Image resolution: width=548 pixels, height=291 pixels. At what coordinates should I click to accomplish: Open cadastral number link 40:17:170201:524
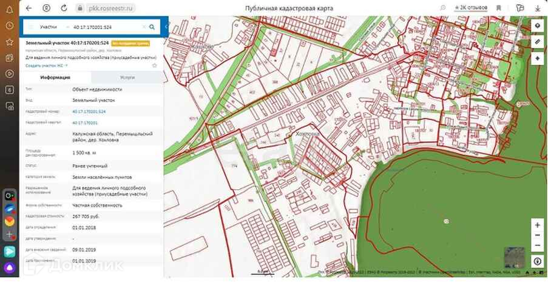click(89, 112)
